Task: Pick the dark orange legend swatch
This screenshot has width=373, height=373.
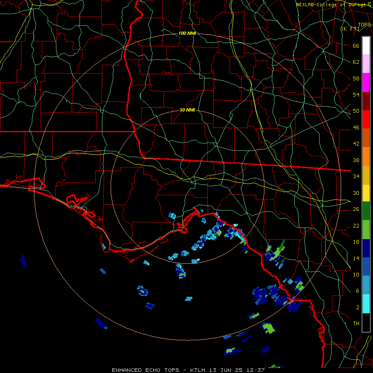Action: (x=366, y=138)
